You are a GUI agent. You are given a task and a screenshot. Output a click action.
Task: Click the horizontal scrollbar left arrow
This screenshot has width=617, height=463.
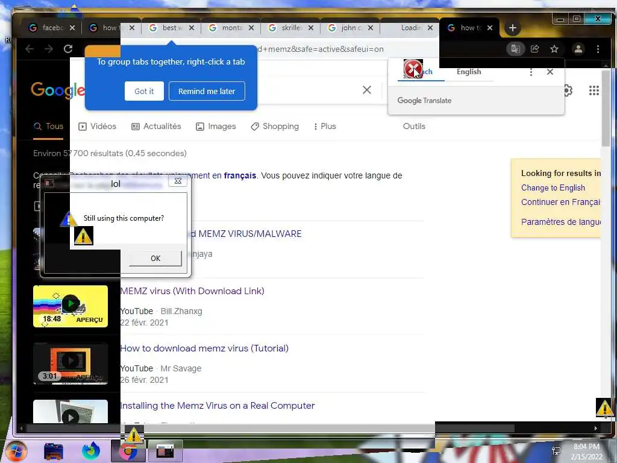21,428
